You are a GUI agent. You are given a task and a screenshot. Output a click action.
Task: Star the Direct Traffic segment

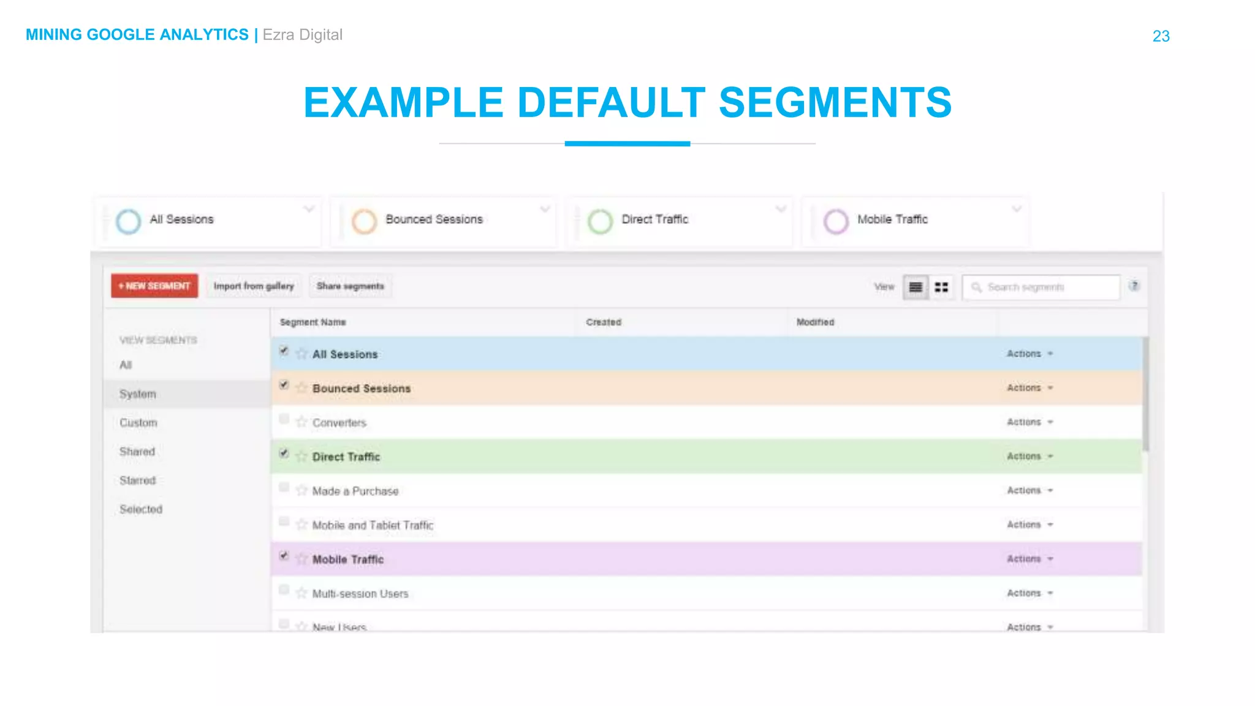coord(301,457)
